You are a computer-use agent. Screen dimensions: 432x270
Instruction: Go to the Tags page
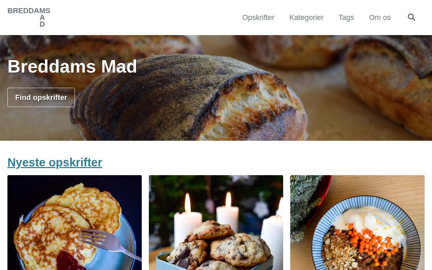346,17
